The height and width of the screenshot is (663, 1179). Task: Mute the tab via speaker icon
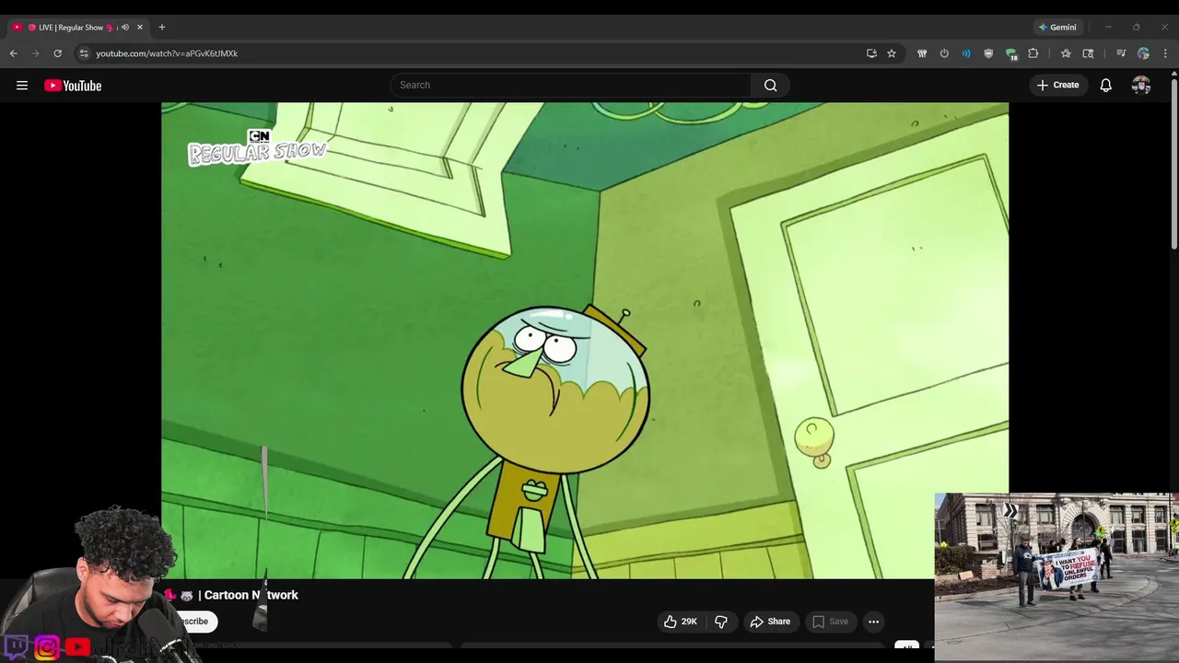click(125, 28)
